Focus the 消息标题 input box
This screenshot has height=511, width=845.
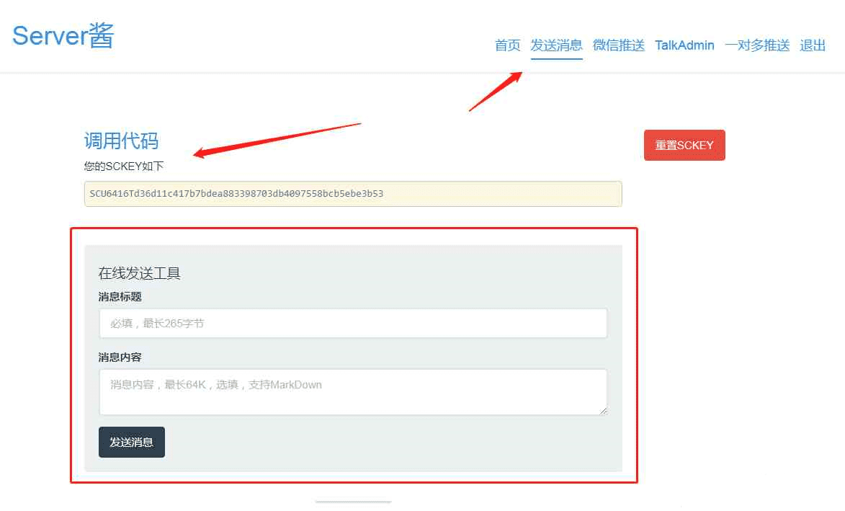353,324
